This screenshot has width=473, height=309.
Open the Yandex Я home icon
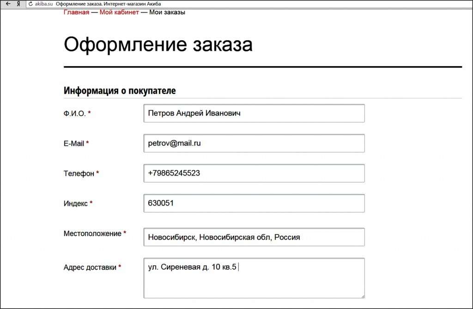pos(18,4)
